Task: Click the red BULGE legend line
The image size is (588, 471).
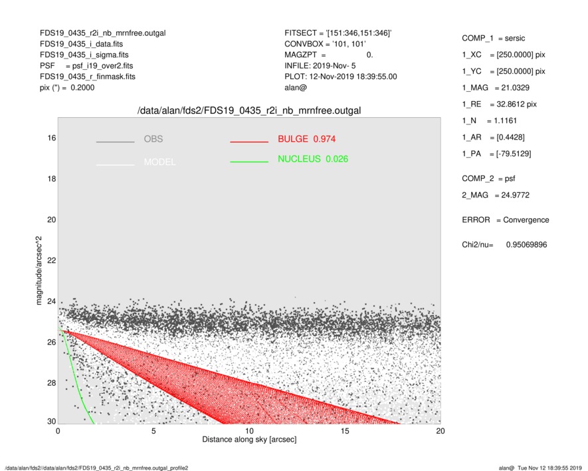Action: pos(248,142)
